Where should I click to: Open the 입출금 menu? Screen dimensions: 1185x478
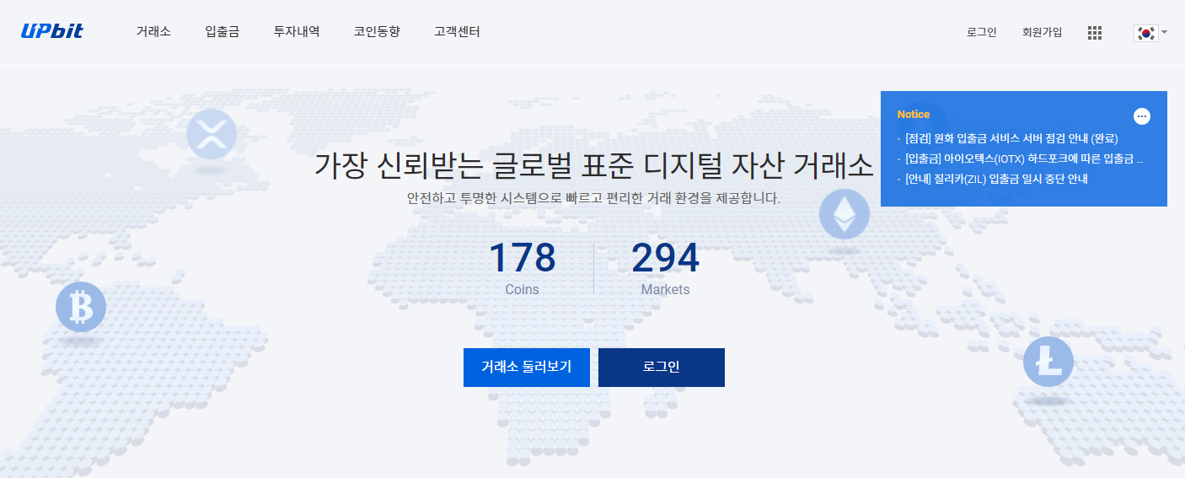tap(222, 32)
